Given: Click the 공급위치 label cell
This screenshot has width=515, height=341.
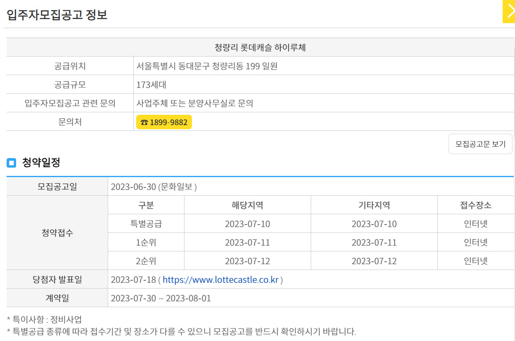Looking at the screenshot, I should tap(70, 66).
